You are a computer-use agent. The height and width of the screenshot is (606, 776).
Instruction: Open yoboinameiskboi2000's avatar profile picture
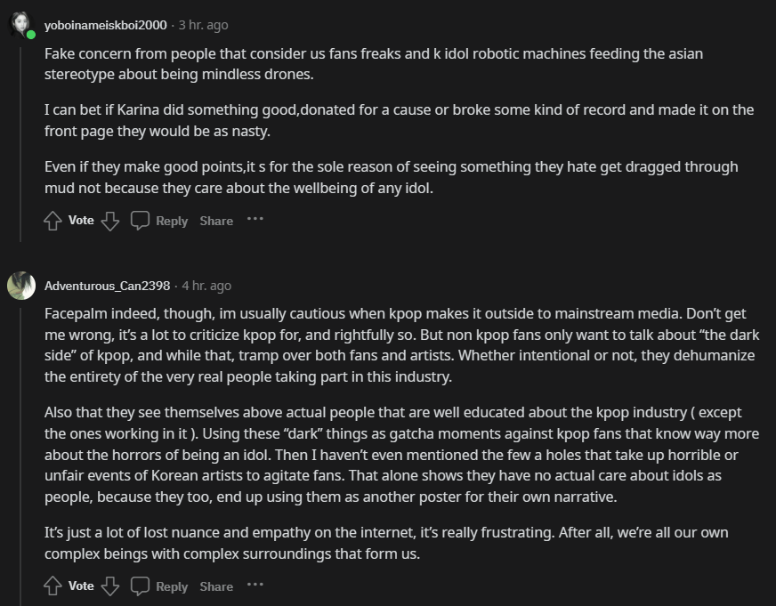[21, 25]
